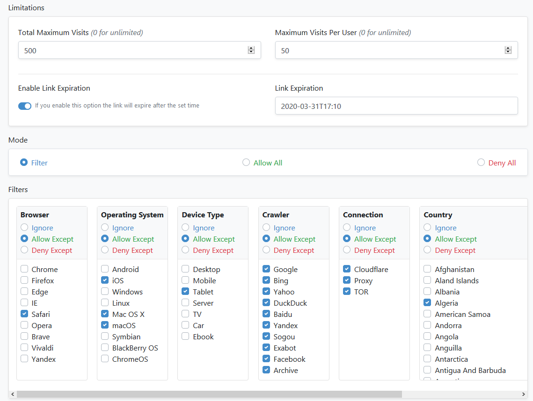Uncheck the Google crawler checkbox

[x=266, y=269]
